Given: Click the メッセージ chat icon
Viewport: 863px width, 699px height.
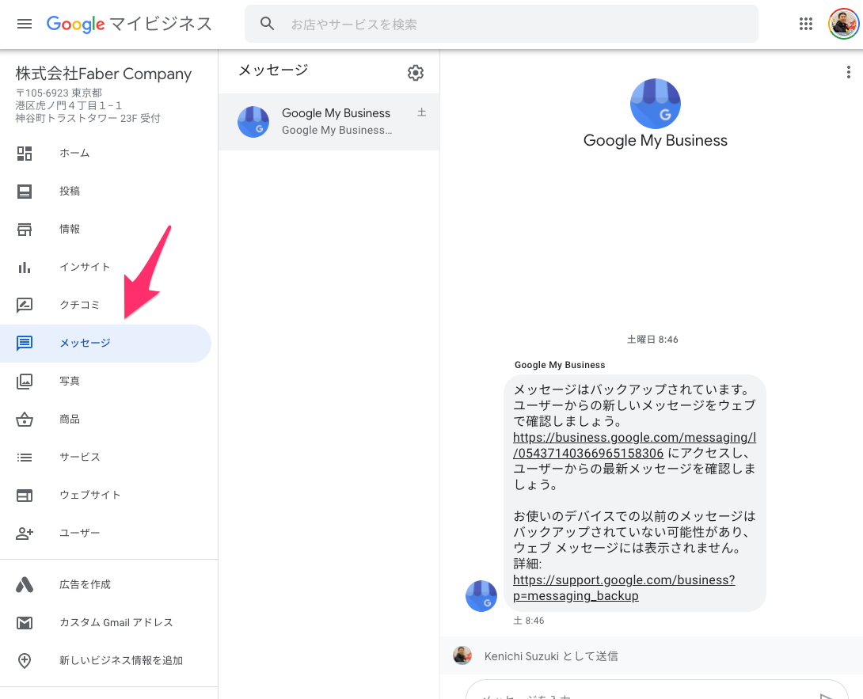Looking at the screenshot, I should point(25,344).
